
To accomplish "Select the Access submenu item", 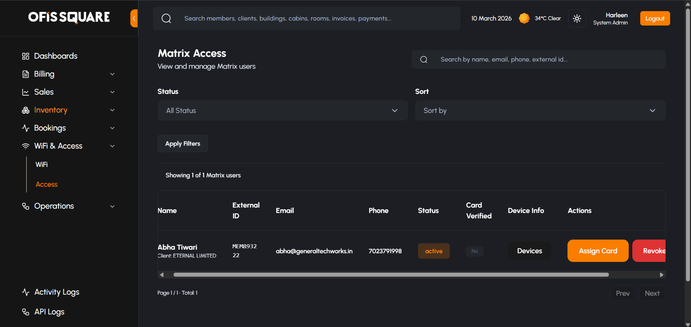I will [x=46, y=185].
